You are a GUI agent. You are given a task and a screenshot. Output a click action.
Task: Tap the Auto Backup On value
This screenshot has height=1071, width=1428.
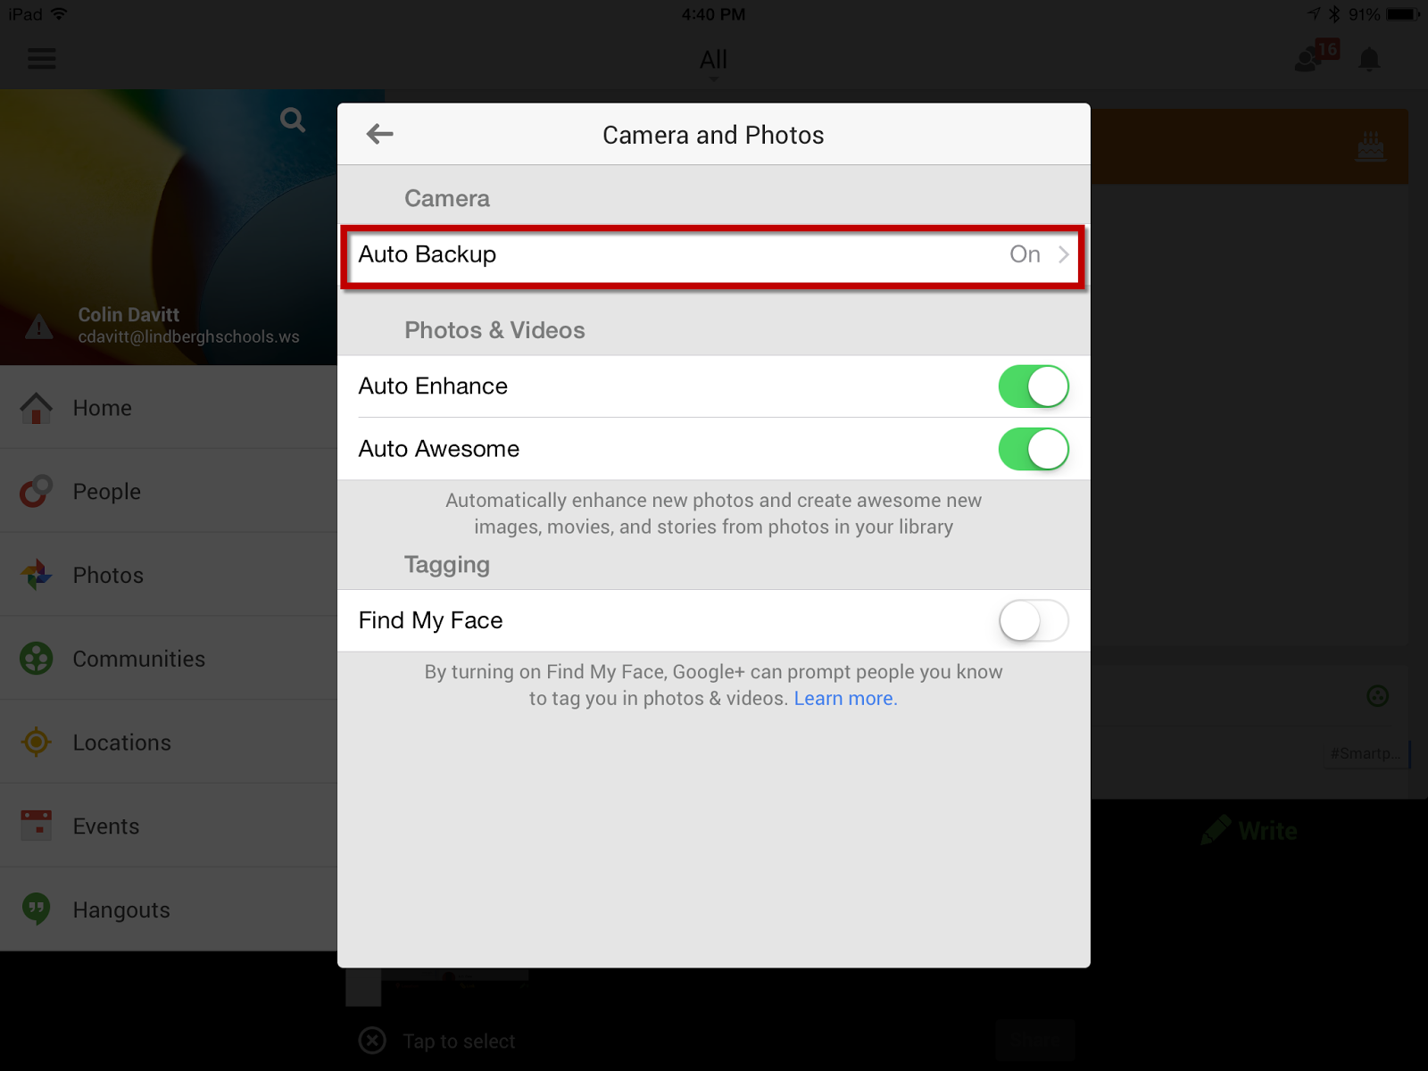(1025, 254)
